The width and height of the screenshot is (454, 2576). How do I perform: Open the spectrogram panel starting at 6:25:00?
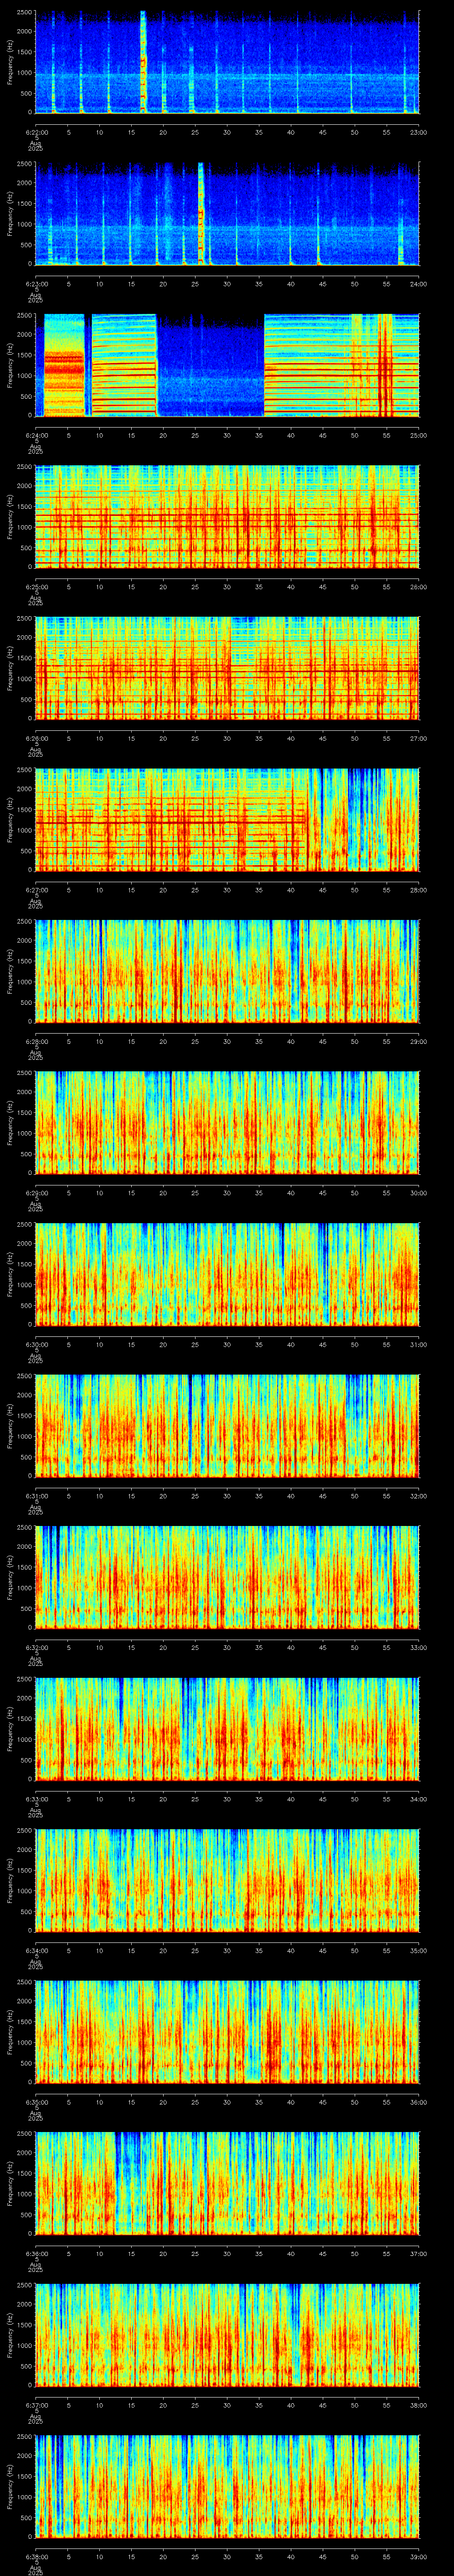[x=227, y=516]
